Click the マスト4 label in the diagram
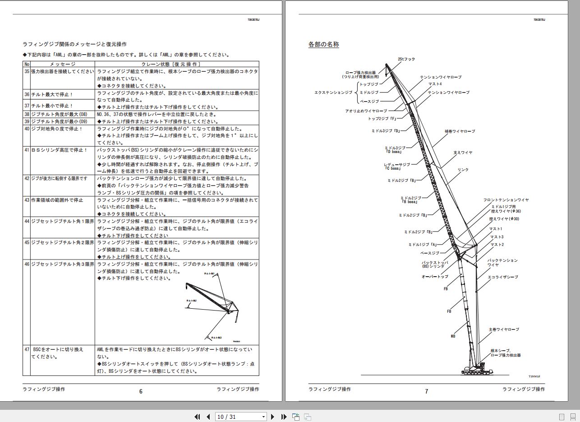 click(x=436, y=84)
